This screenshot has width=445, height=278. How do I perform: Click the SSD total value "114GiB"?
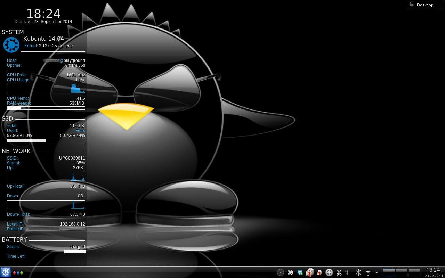click(77, 126)
